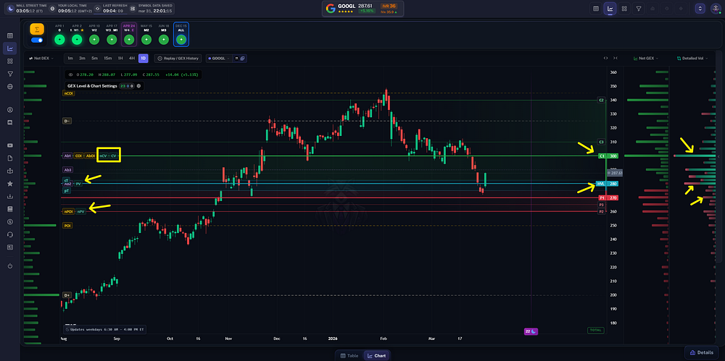
Task: Toggle the blue switch under sigma
Action: pyautogui.click(x=37, y=41)
